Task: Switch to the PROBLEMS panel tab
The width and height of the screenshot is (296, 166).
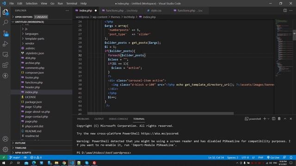Action: pyautogui.click(x=83, y=119)
